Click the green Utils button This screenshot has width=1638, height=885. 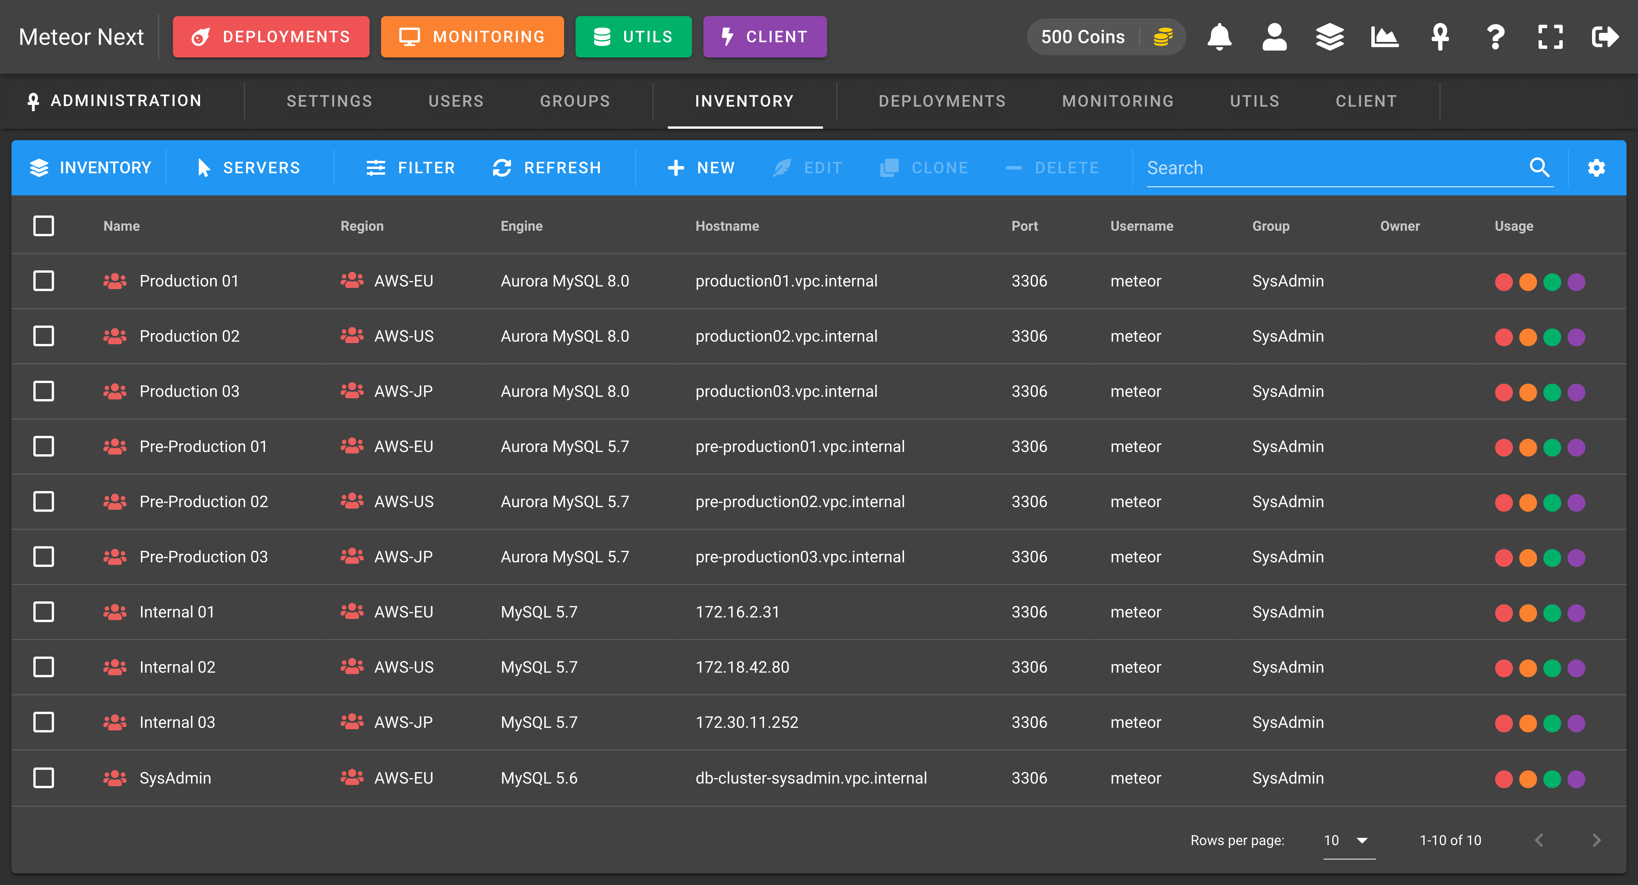coord(633,37)
